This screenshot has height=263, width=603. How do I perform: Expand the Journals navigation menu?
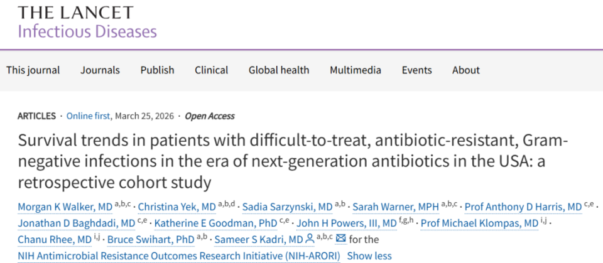[x=100, y=70]
